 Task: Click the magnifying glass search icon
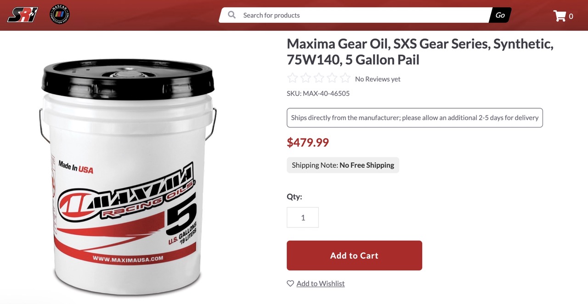click(232, 15)
